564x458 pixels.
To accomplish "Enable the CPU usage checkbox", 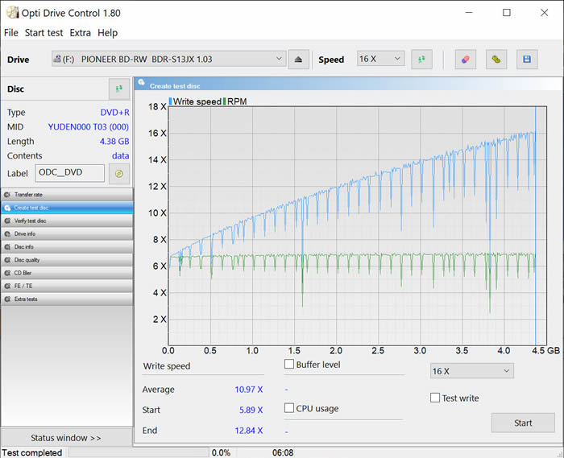I will [x=289, y=408].
